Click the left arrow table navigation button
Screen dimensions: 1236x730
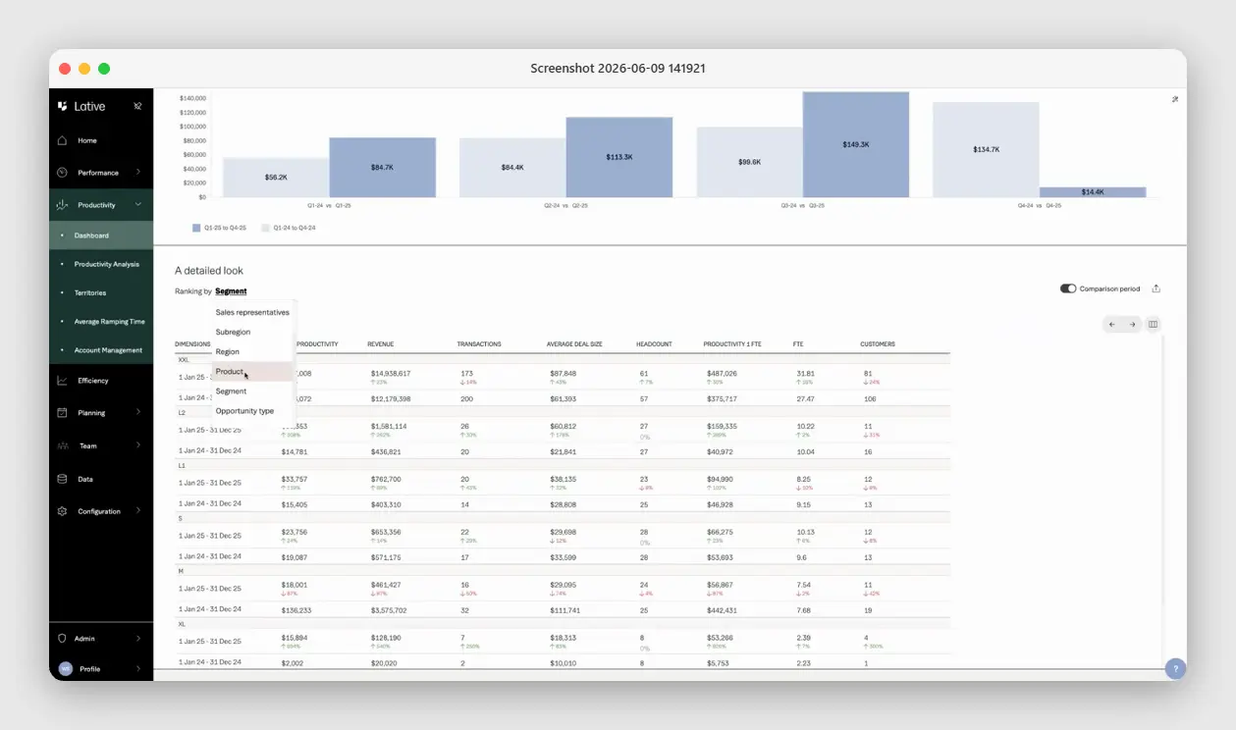[x=1112, y=325]
